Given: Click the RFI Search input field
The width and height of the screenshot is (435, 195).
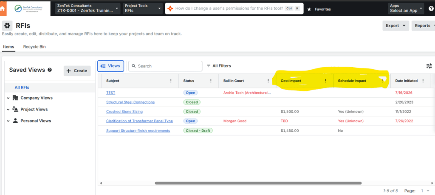Looking at the screenshot, I should point(165,66).
